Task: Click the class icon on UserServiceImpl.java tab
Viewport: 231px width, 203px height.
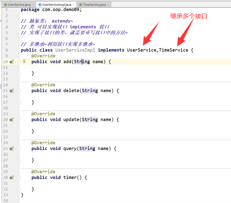Action: coord(40,5)
